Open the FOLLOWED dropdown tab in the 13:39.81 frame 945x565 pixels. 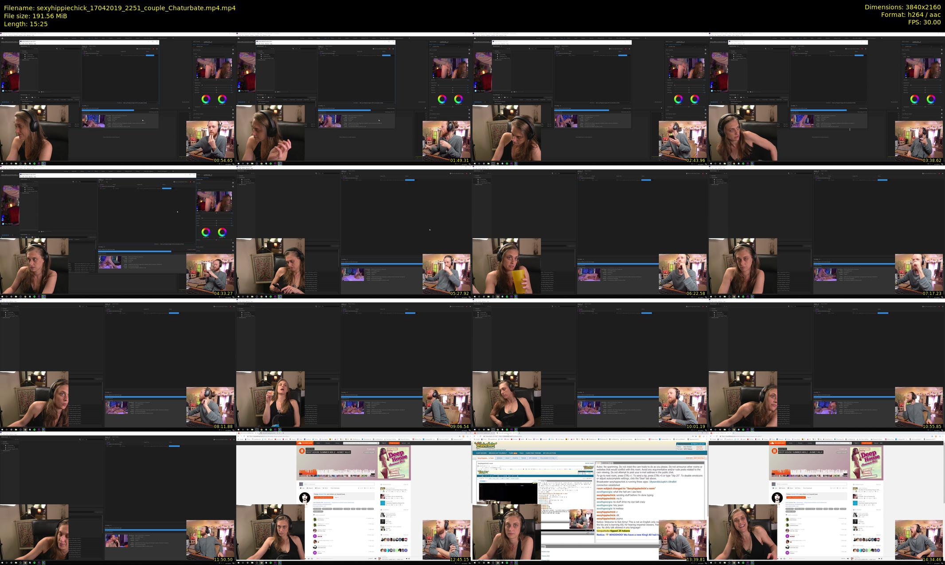coord(548,458)
